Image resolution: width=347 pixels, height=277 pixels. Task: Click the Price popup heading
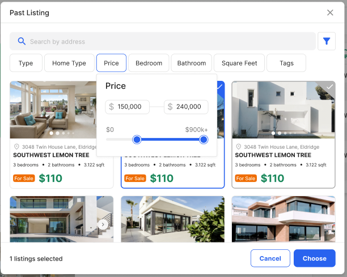point(116,86)
